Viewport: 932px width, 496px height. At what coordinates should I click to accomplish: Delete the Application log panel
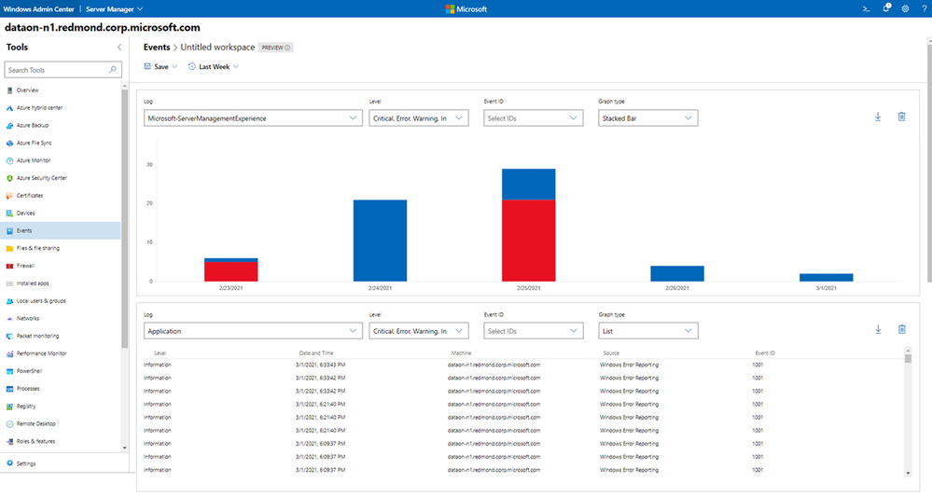click(x=902, y=330)
